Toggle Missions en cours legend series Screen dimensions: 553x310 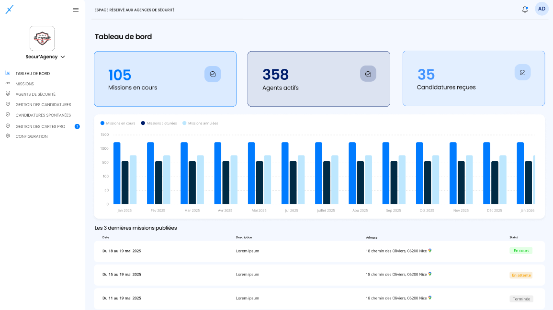(x=118, y=123)
